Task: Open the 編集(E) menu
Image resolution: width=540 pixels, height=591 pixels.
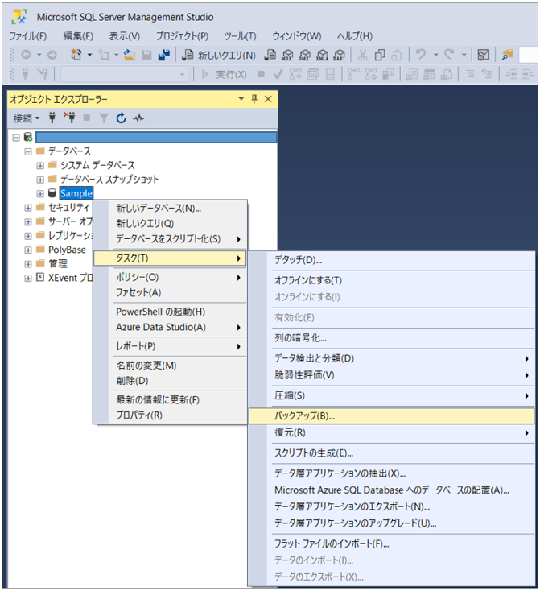Action: pyautogui.click(x=78, y=36)
